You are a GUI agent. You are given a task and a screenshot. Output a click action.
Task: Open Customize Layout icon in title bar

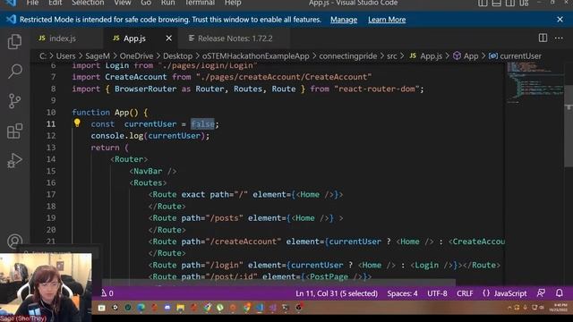(x=524, y=3)
